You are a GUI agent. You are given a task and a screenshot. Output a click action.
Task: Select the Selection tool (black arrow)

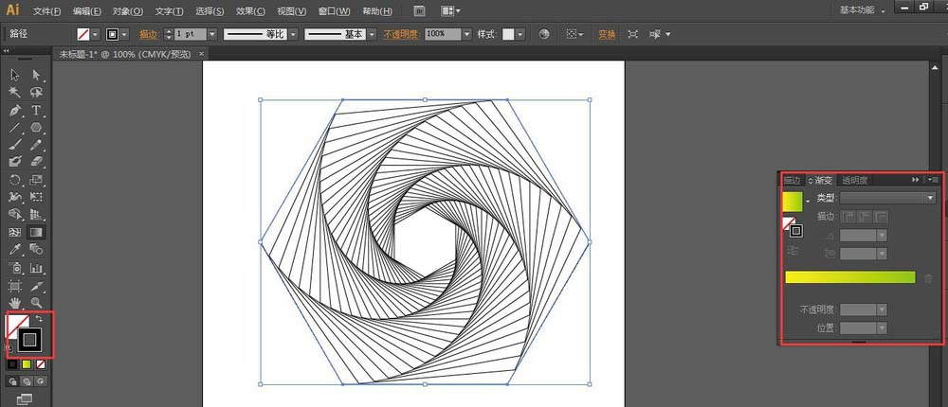(15, 75)
